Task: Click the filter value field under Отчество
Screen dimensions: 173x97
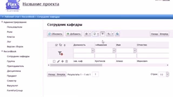Action: pyautogui.click(x=153, y=56)
